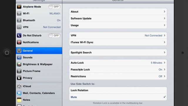
Task: Tap the yellow Notes icon
Action: point(19,100)
